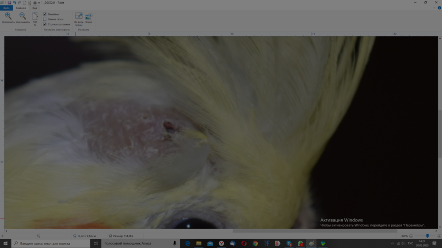
Task: Open the Файл file menu
Action: pyautogui.click(x=6, y=8)
